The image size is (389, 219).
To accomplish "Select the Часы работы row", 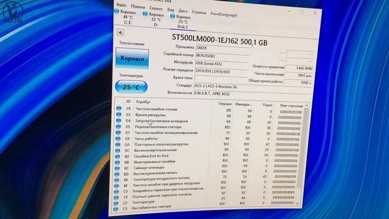I will click(x=208, y=139).
